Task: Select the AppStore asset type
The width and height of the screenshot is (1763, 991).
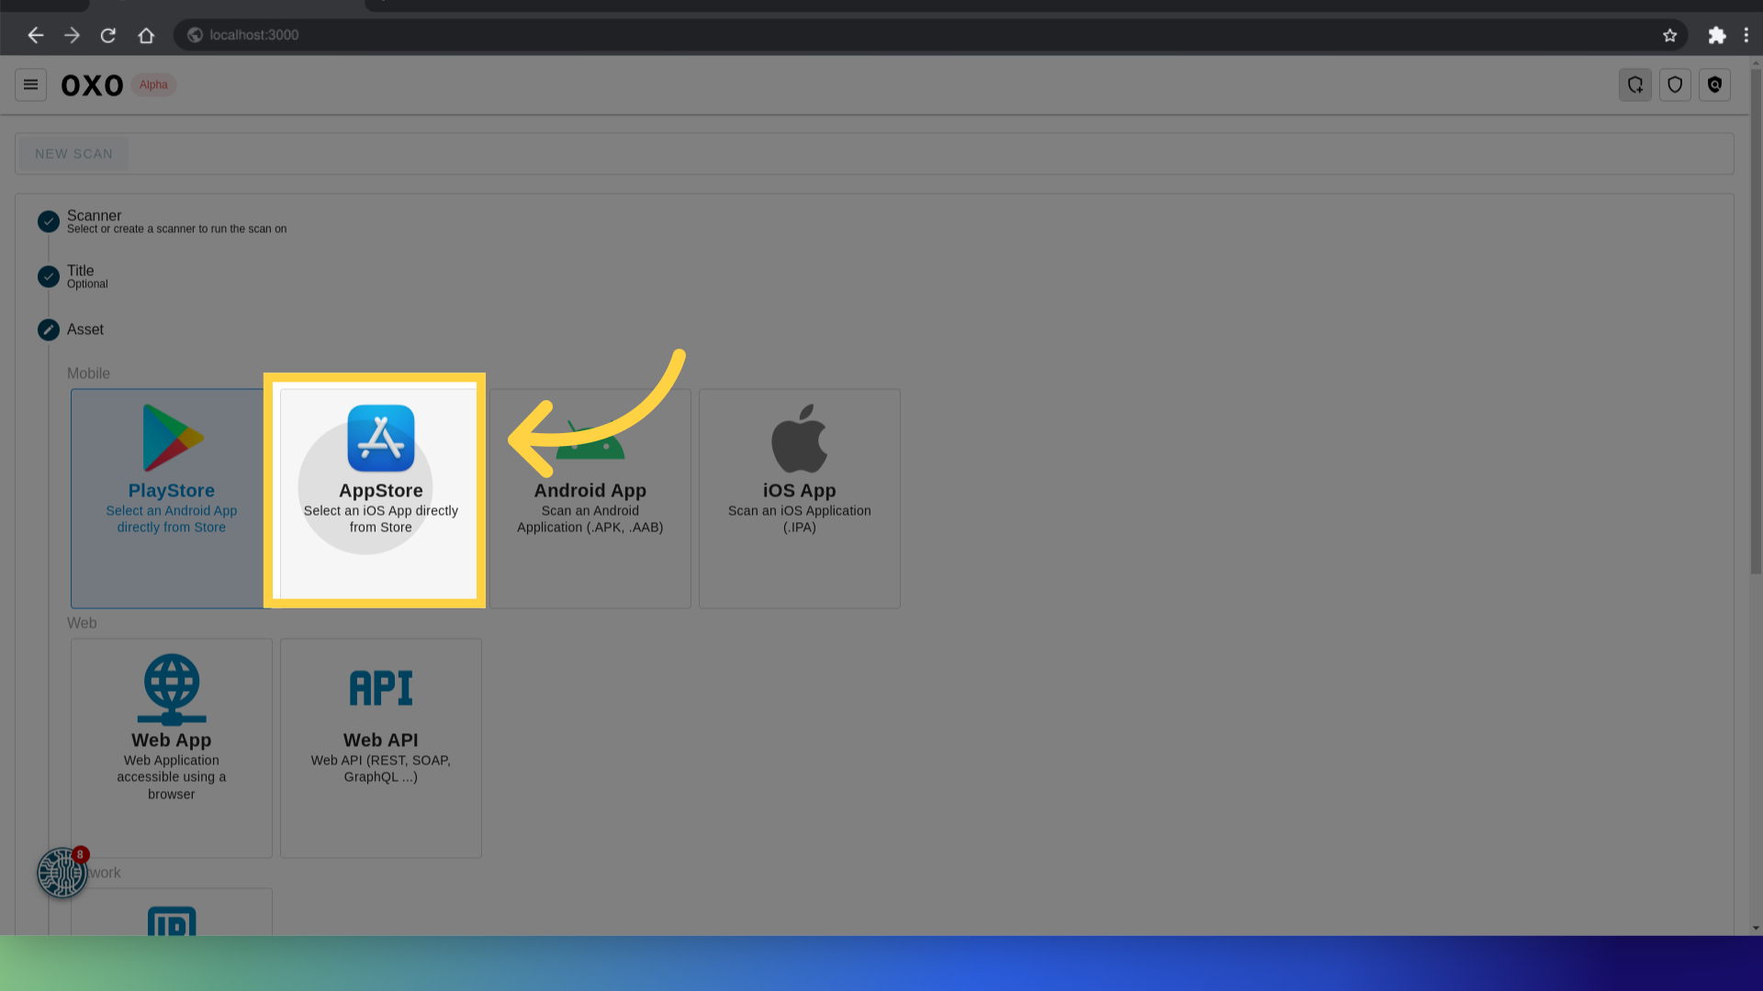Action: [381, 490]
